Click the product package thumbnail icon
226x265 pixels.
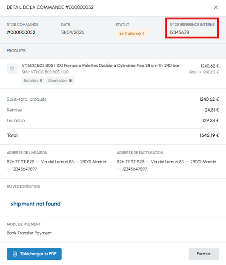click(x=12, y=68)
